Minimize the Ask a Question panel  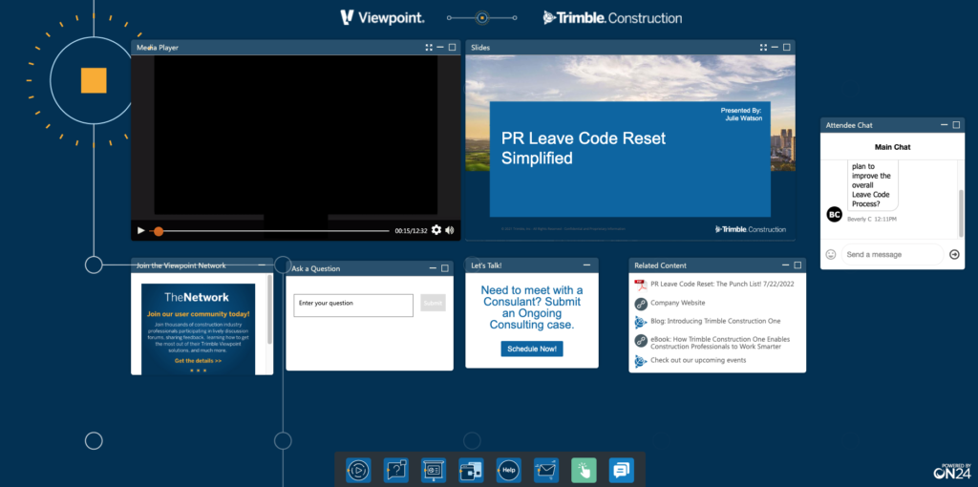[x=433, y=268]
